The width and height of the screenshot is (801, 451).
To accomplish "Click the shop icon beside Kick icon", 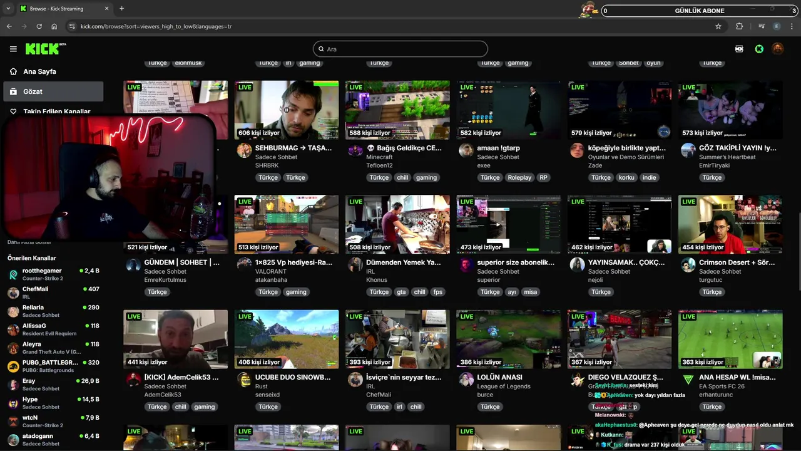I will pos(739,49).
